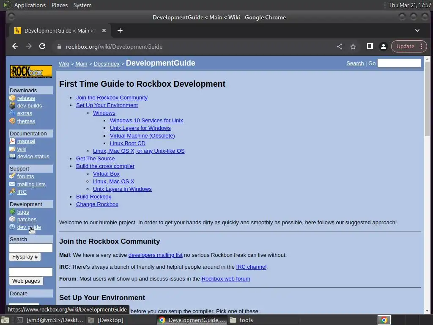Click the Web pages search input box

(30, 272)
